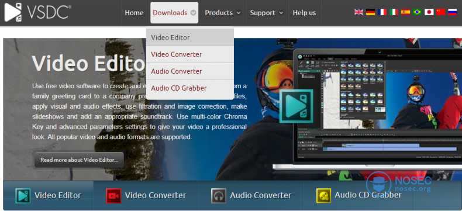Click the teal Video Editor icon in bottom bar

tap(23, 196)
